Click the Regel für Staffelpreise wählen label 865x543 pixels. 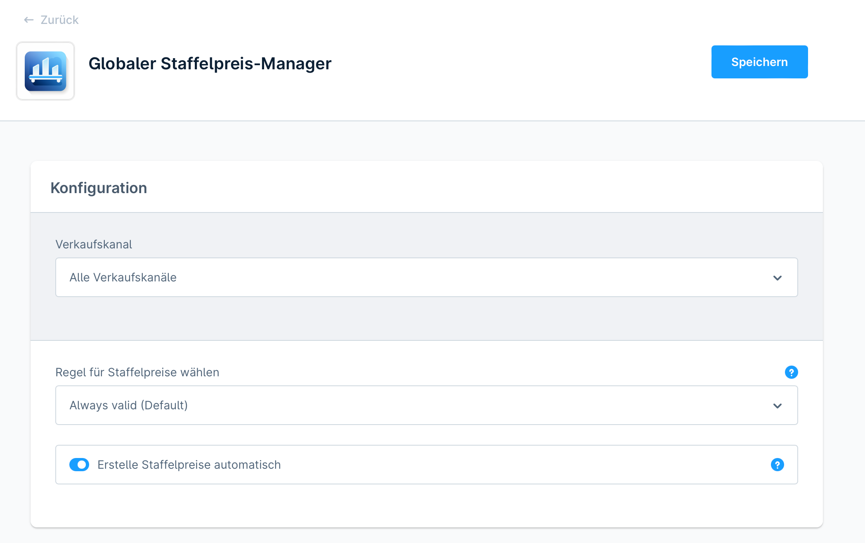coord(137,372)
